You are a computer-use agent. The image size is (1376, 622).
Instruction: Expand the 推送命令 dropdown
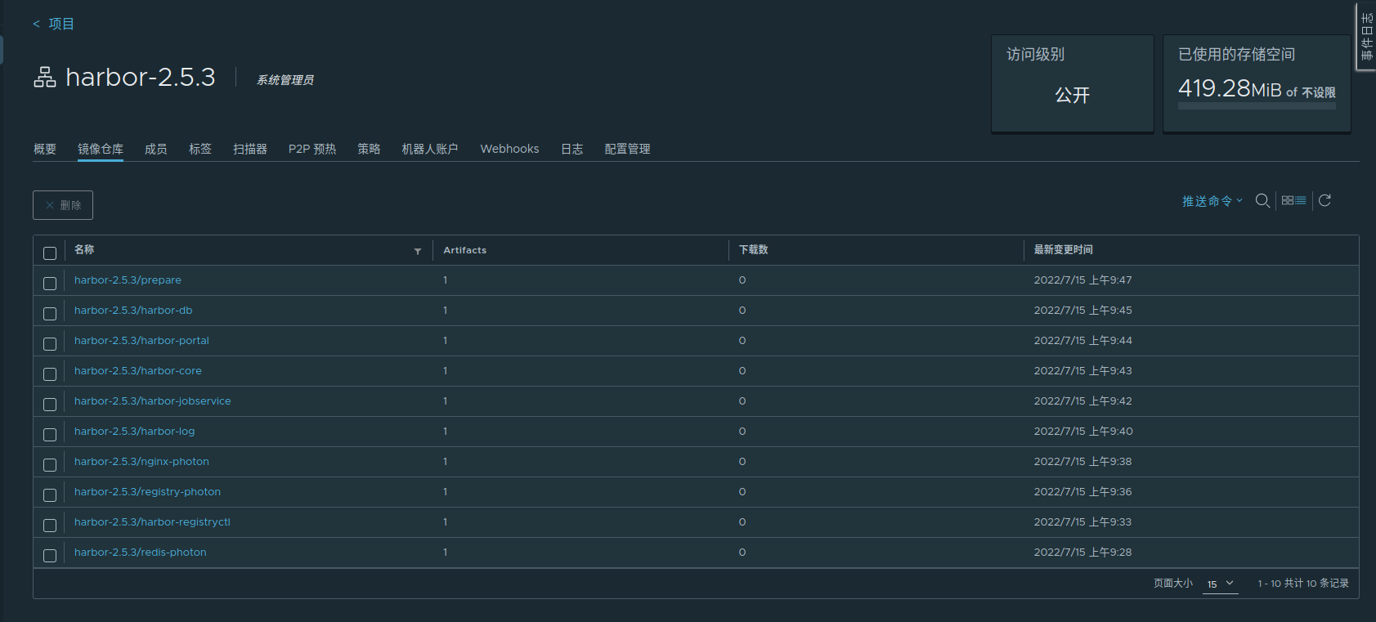coord(1212,201)
